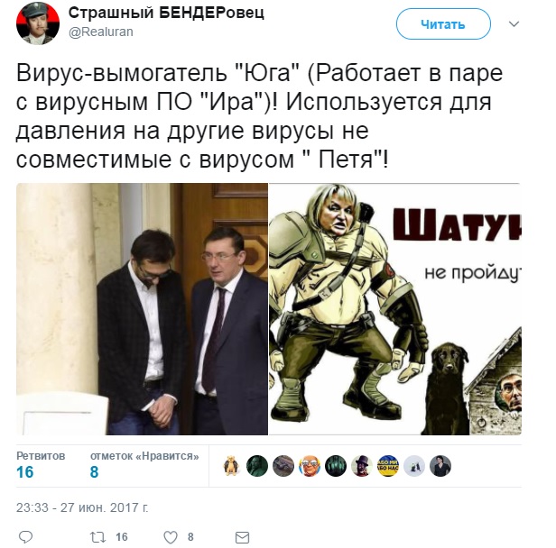Click the avatar of man in hat
556x548 pixels.
tap(362, 465)
